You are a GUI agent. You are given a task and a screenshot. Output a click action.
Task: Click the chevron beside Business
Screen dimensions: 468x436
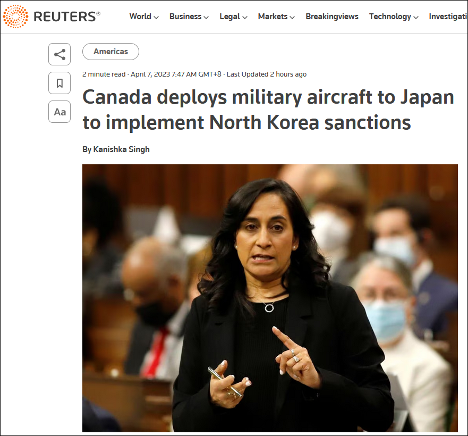click(206, 18)
